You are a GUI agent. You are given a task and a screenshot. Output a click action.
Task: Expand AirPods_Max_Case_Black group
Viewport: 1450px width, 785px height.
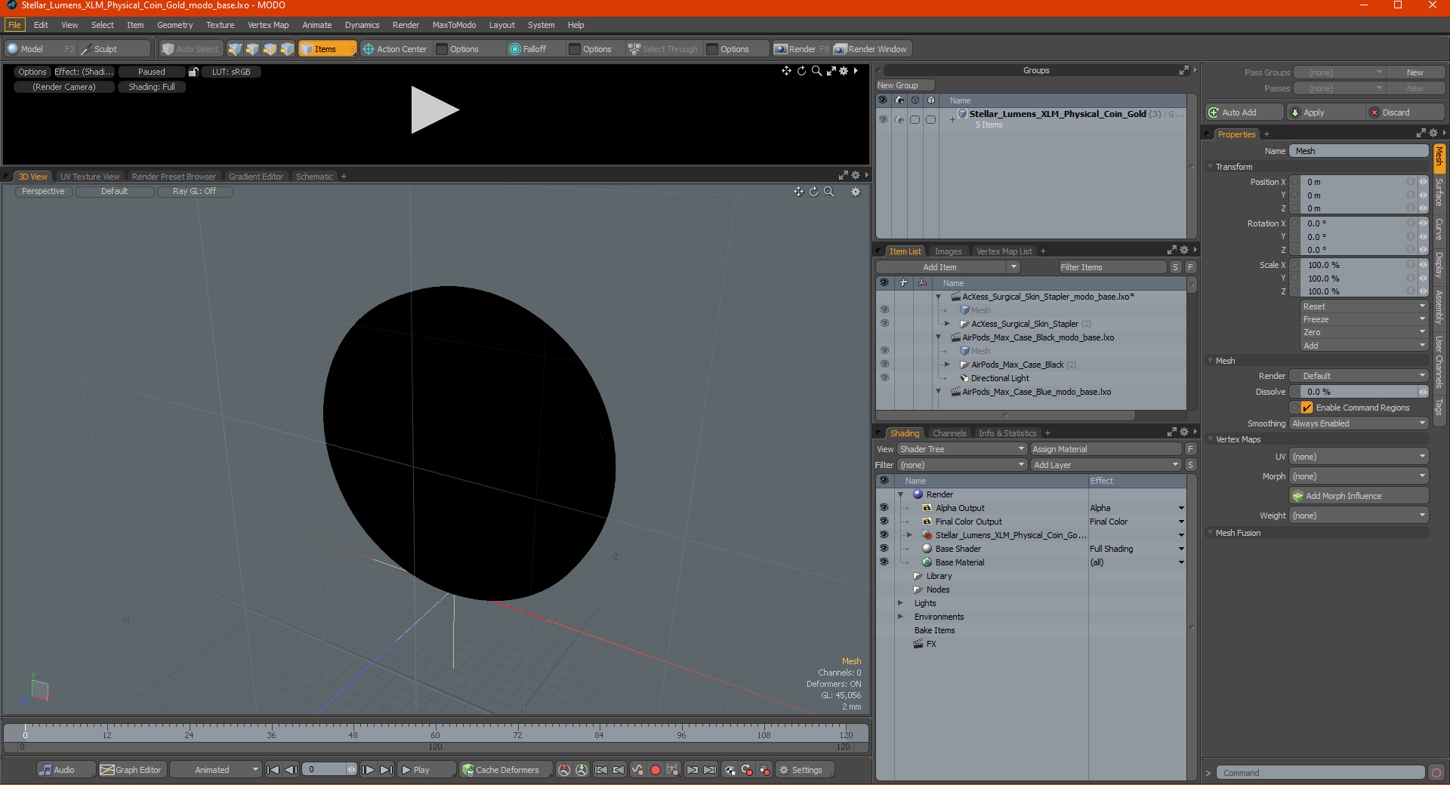947,365
